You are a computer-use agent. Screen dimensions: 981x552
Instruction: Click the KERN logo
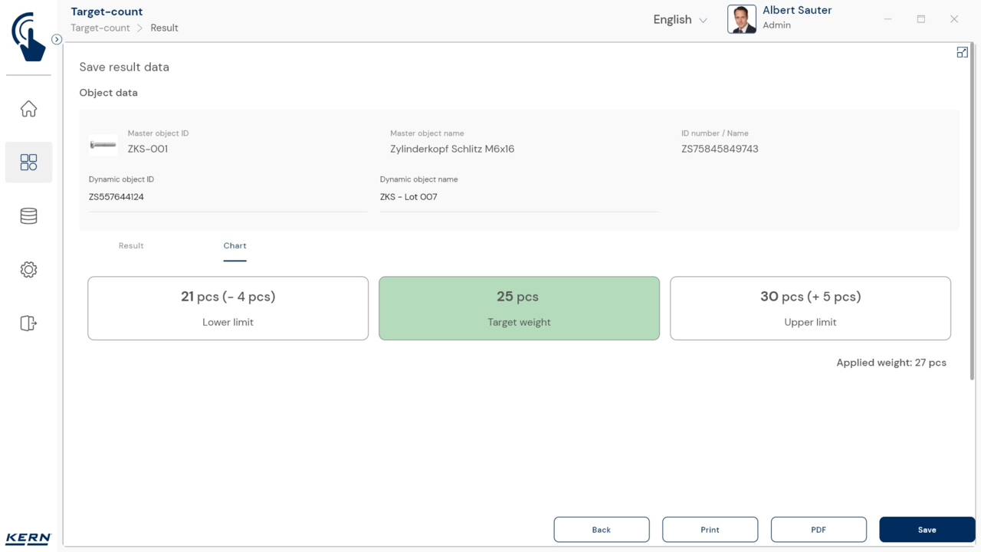(x=28, y=538)
